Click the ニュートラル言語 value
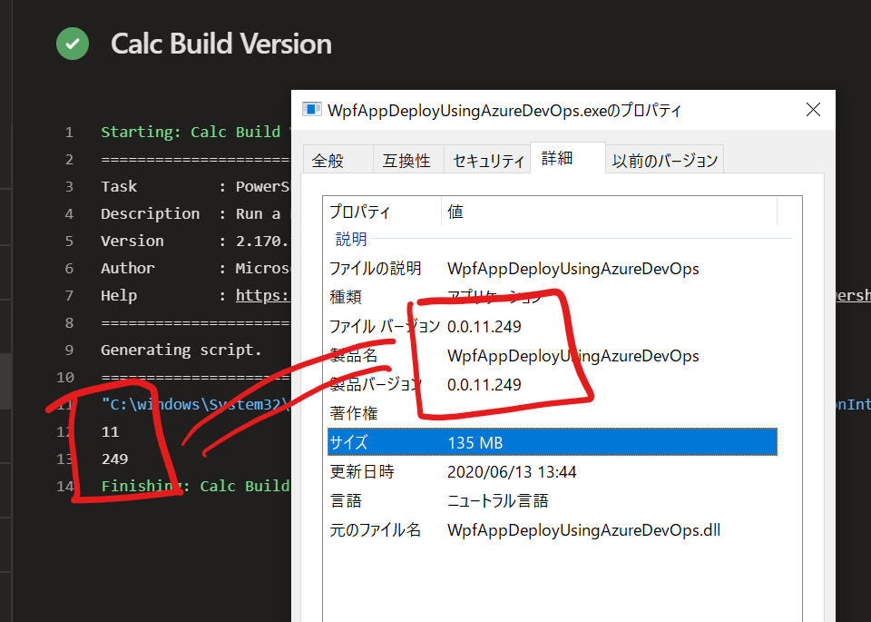871x622 pixels. tap(498, 501)
